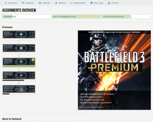Open the Assignments tab
This screenshot has width=153, height=122.
point(78,3)
